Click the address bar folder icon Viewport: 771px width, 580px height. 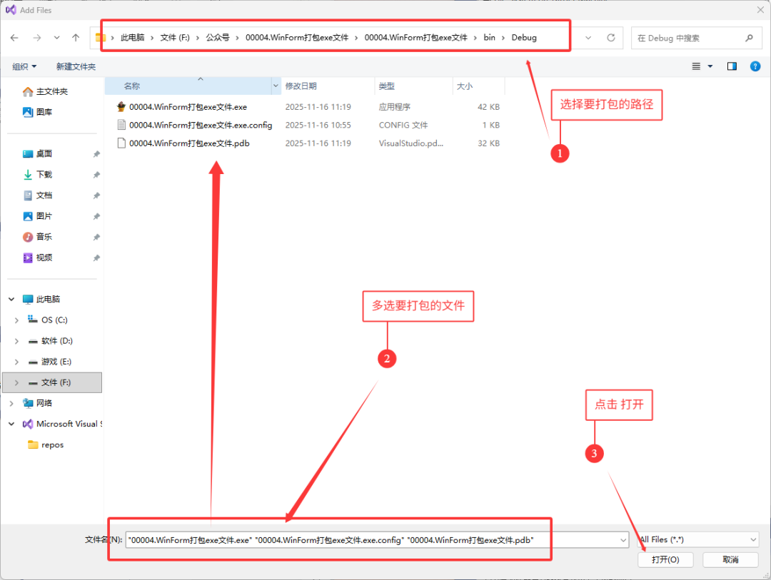101,38
